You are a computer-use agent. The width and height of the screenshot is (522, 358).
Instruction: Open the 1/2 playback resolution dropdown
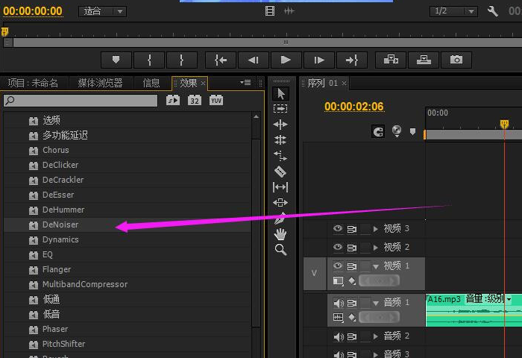click(x=453, y=11)
